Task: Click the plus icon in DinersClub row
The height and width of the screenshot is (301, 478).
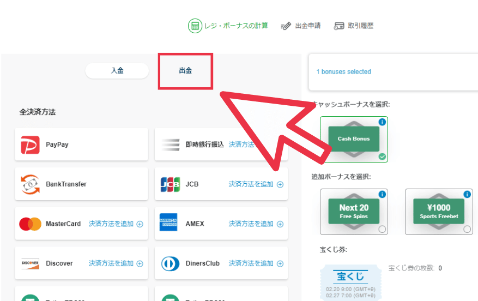Action: coord(280,264)
